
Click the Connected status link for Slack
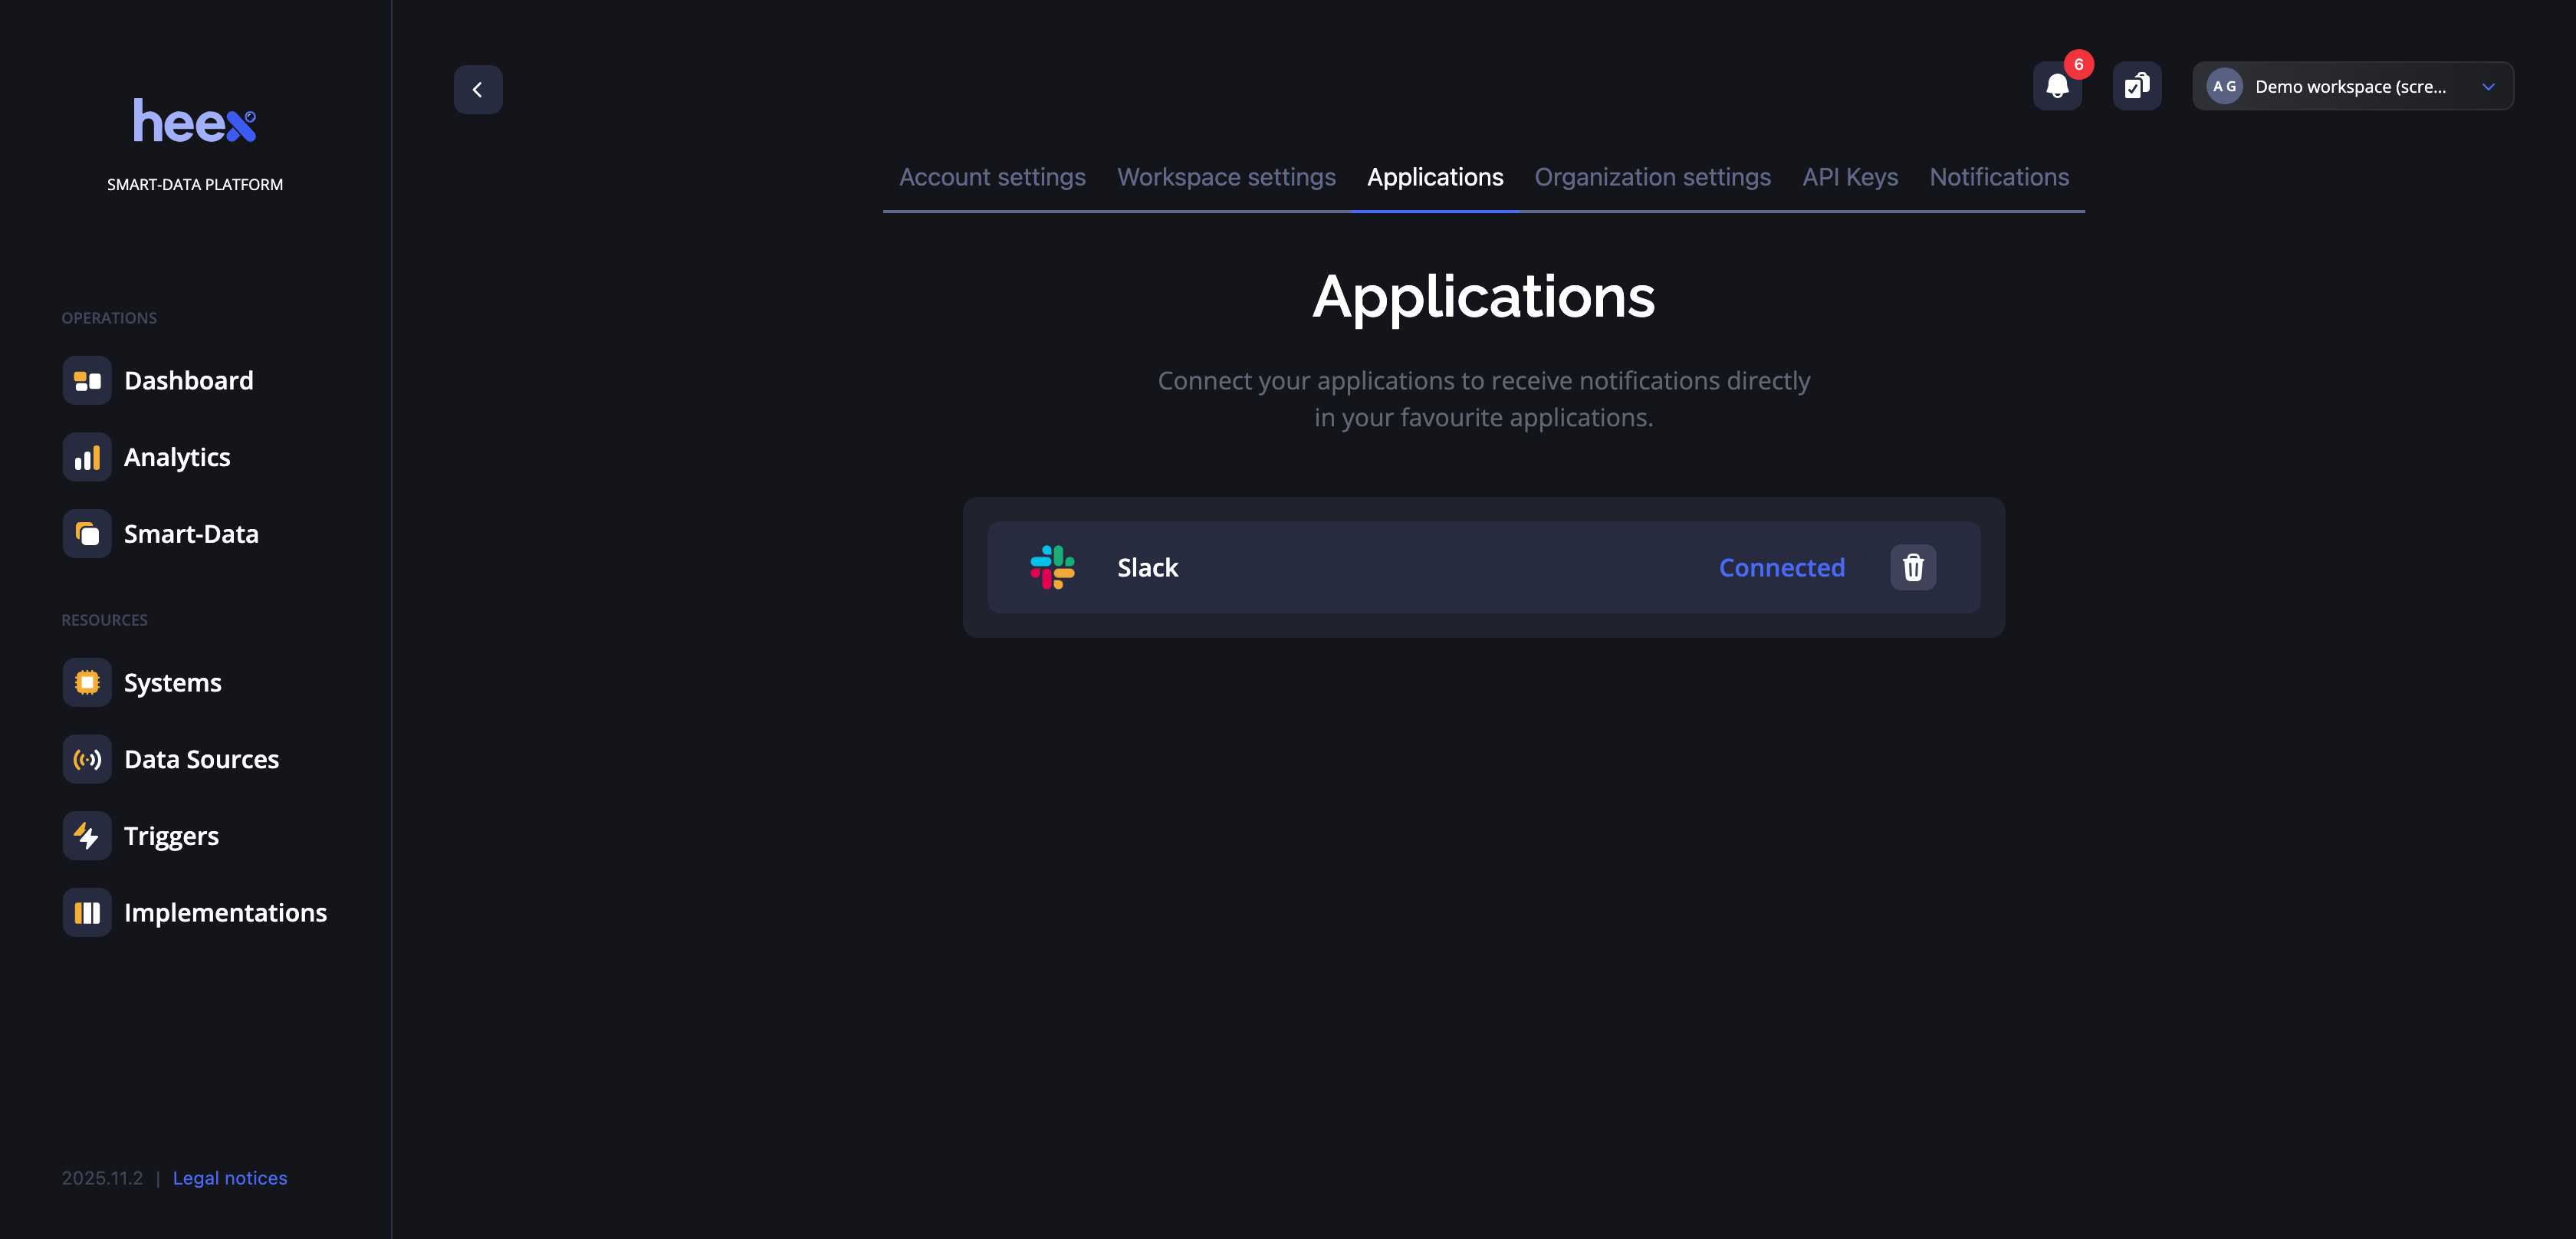(1781, 567)
